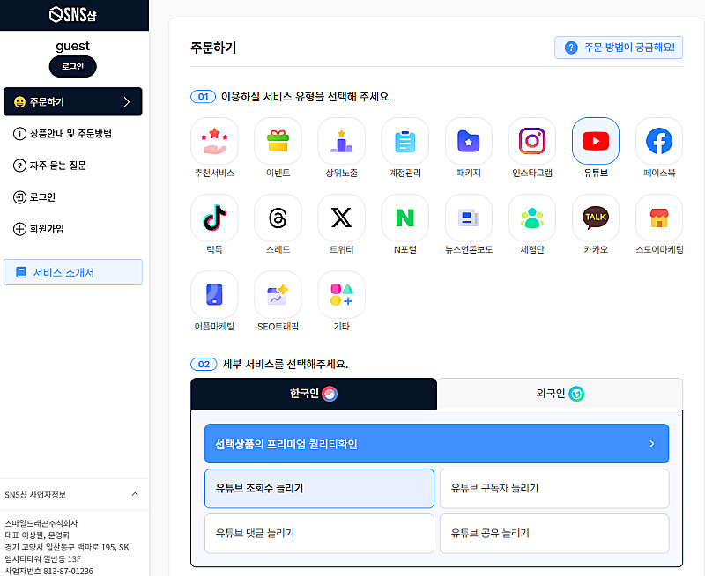
Task: Select the 계정관리 clipboard icon
Action: (404, 141)
